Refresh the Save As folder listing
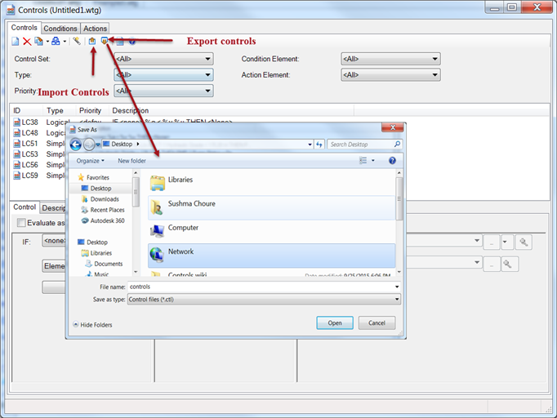Image resolution: width=557 pixels, height=418 pixels. pos(319,145)
